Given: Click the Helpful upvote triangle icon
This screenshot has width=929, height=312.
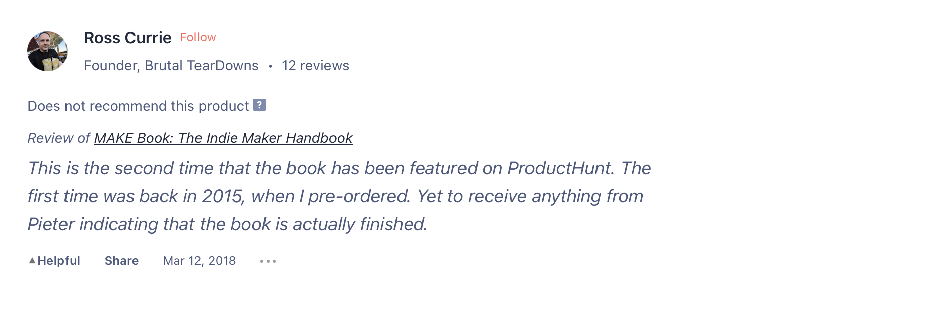Looking at the screenshot, I should [x=32, y=260].
